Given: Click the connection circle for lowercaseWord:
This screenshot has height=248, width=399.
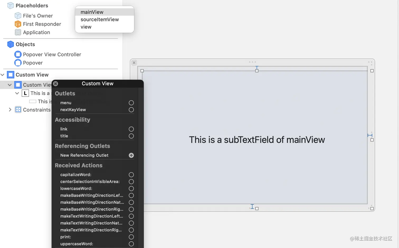Looking at the screenshot, I should tap(131, 189).
